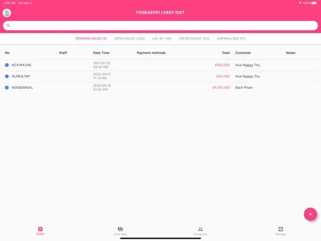Open the Sales tab icon
The height and width of the screenshot is (241, 321).
pos(40,229)
